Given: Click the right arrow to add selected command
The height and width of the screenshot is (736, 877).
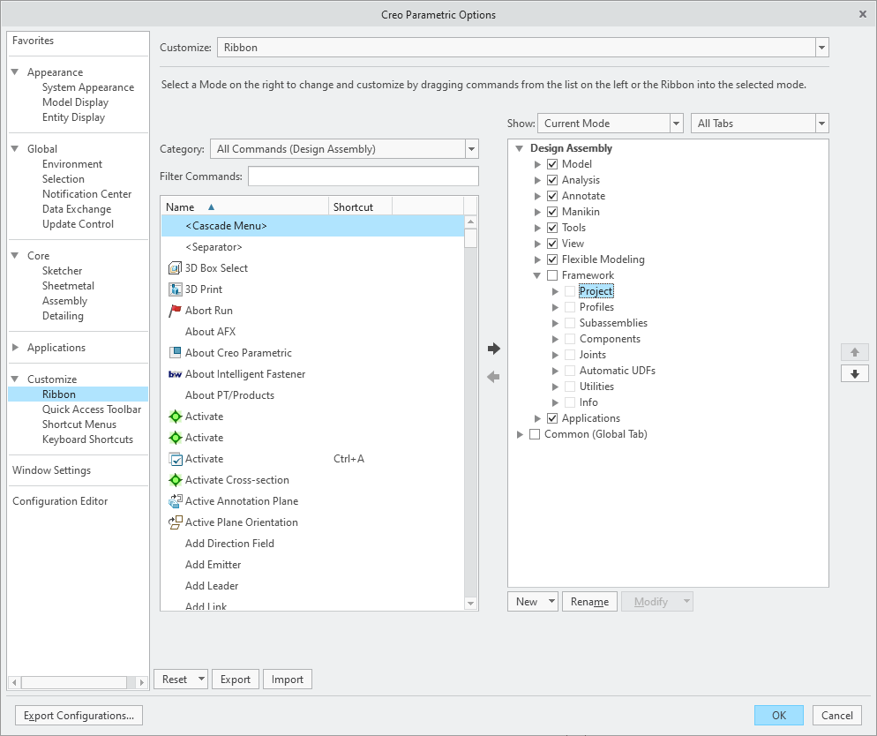Looking at the screenshot, I should click(492, 349).
